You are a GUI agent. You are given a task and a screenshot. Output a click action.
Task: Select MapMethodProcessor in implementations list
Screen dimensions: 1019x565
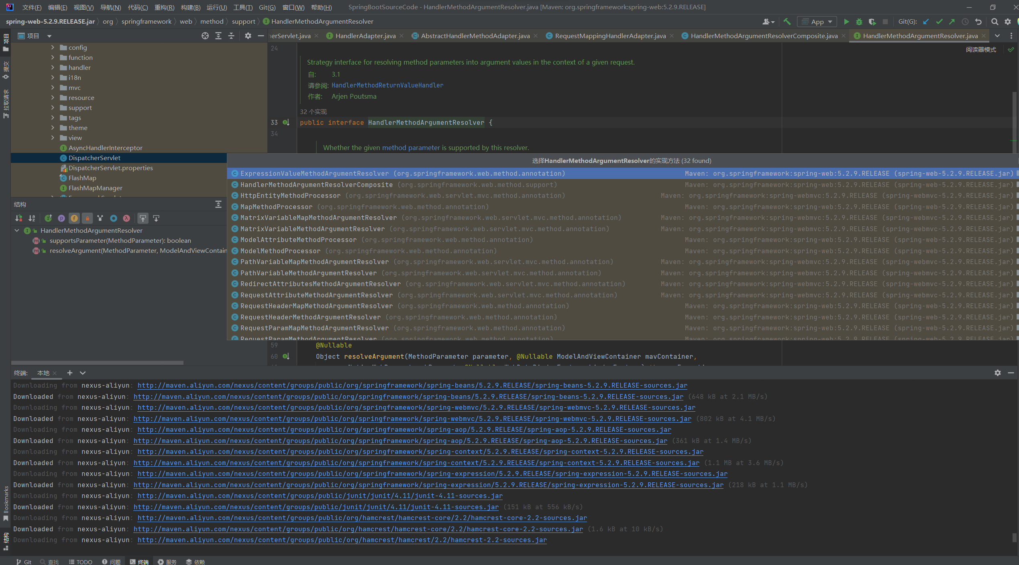[x=276, y=207]
